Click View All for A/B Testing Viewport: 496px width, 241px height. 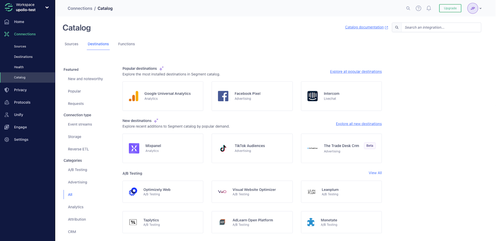pyautogui.click(x=375, y=173)
